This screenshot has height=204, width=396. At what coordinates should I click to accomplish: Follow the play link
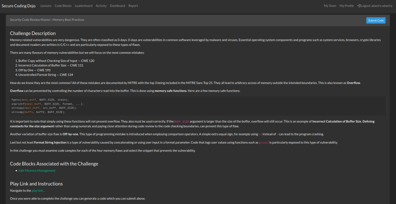click(37, 191)
